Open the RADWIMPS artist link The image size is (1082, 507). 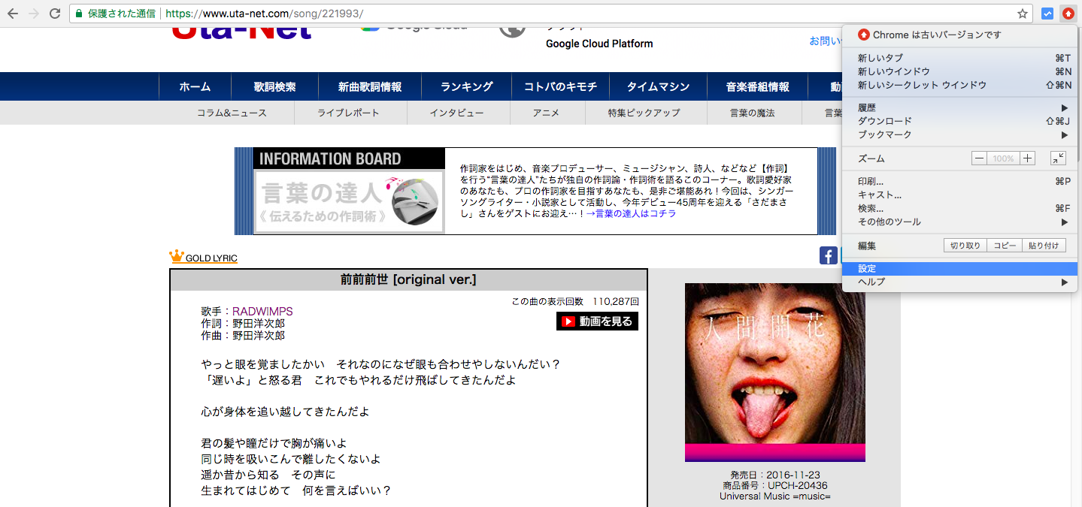[262, 311]
